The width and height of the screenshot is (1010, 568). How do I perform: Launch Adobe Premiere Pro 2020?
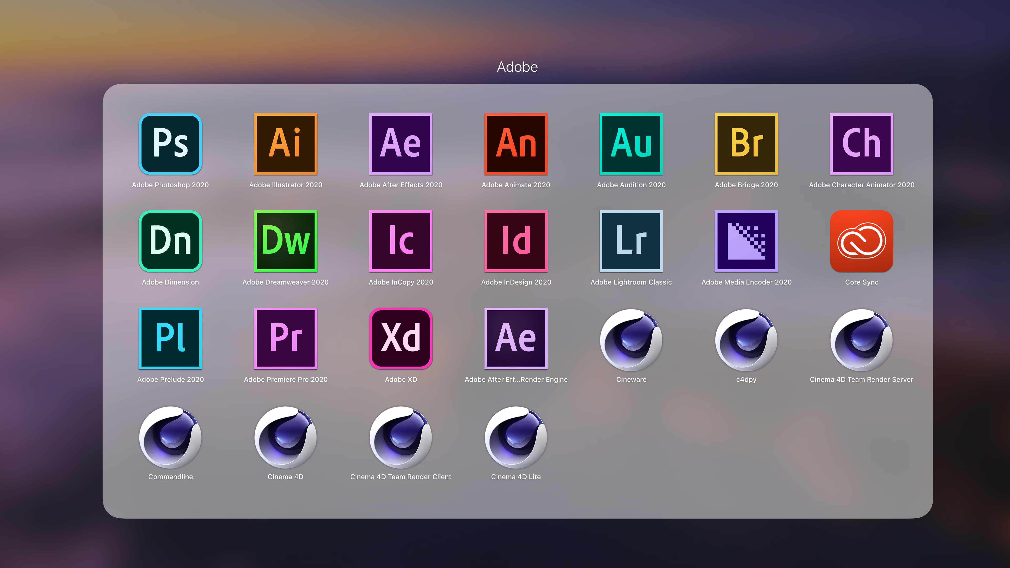coord(285,338)
